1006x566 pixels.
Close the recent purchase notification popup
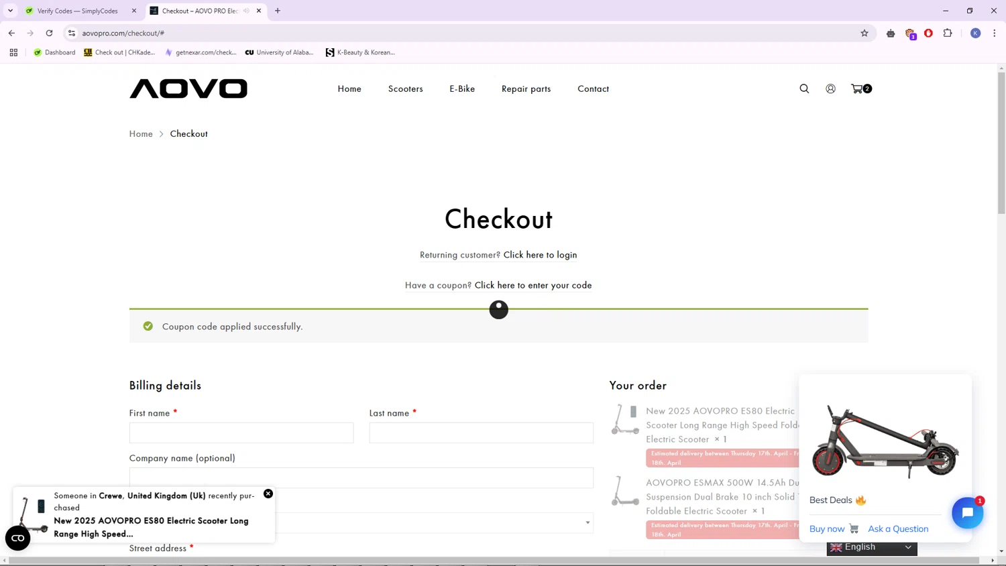click(268, 494)
